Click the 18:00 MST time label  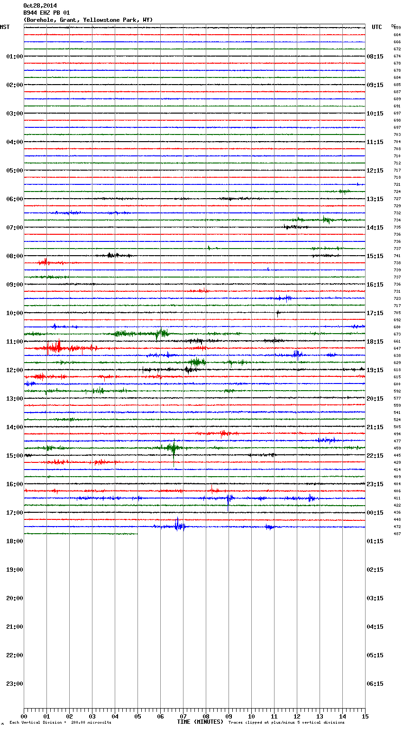[15, 541]
